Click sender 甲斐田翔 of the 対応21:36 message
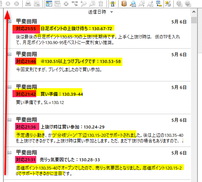The width and height of the screenshot is (202, 182). point(26,120)
